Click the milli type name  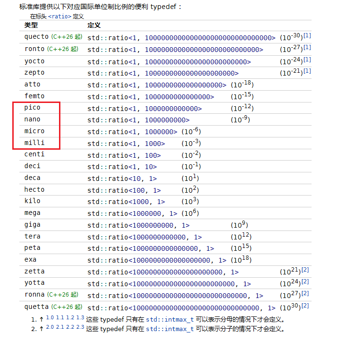[34, 143]
